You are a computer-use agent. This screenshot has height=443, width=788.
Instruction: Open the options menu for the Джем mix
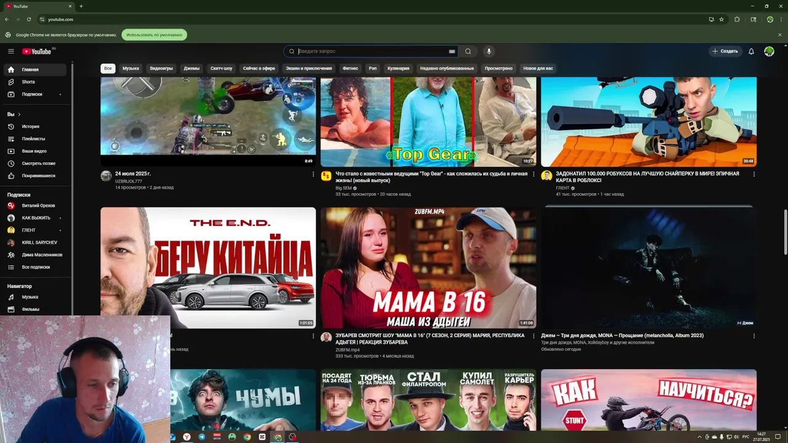pos(754,336)
